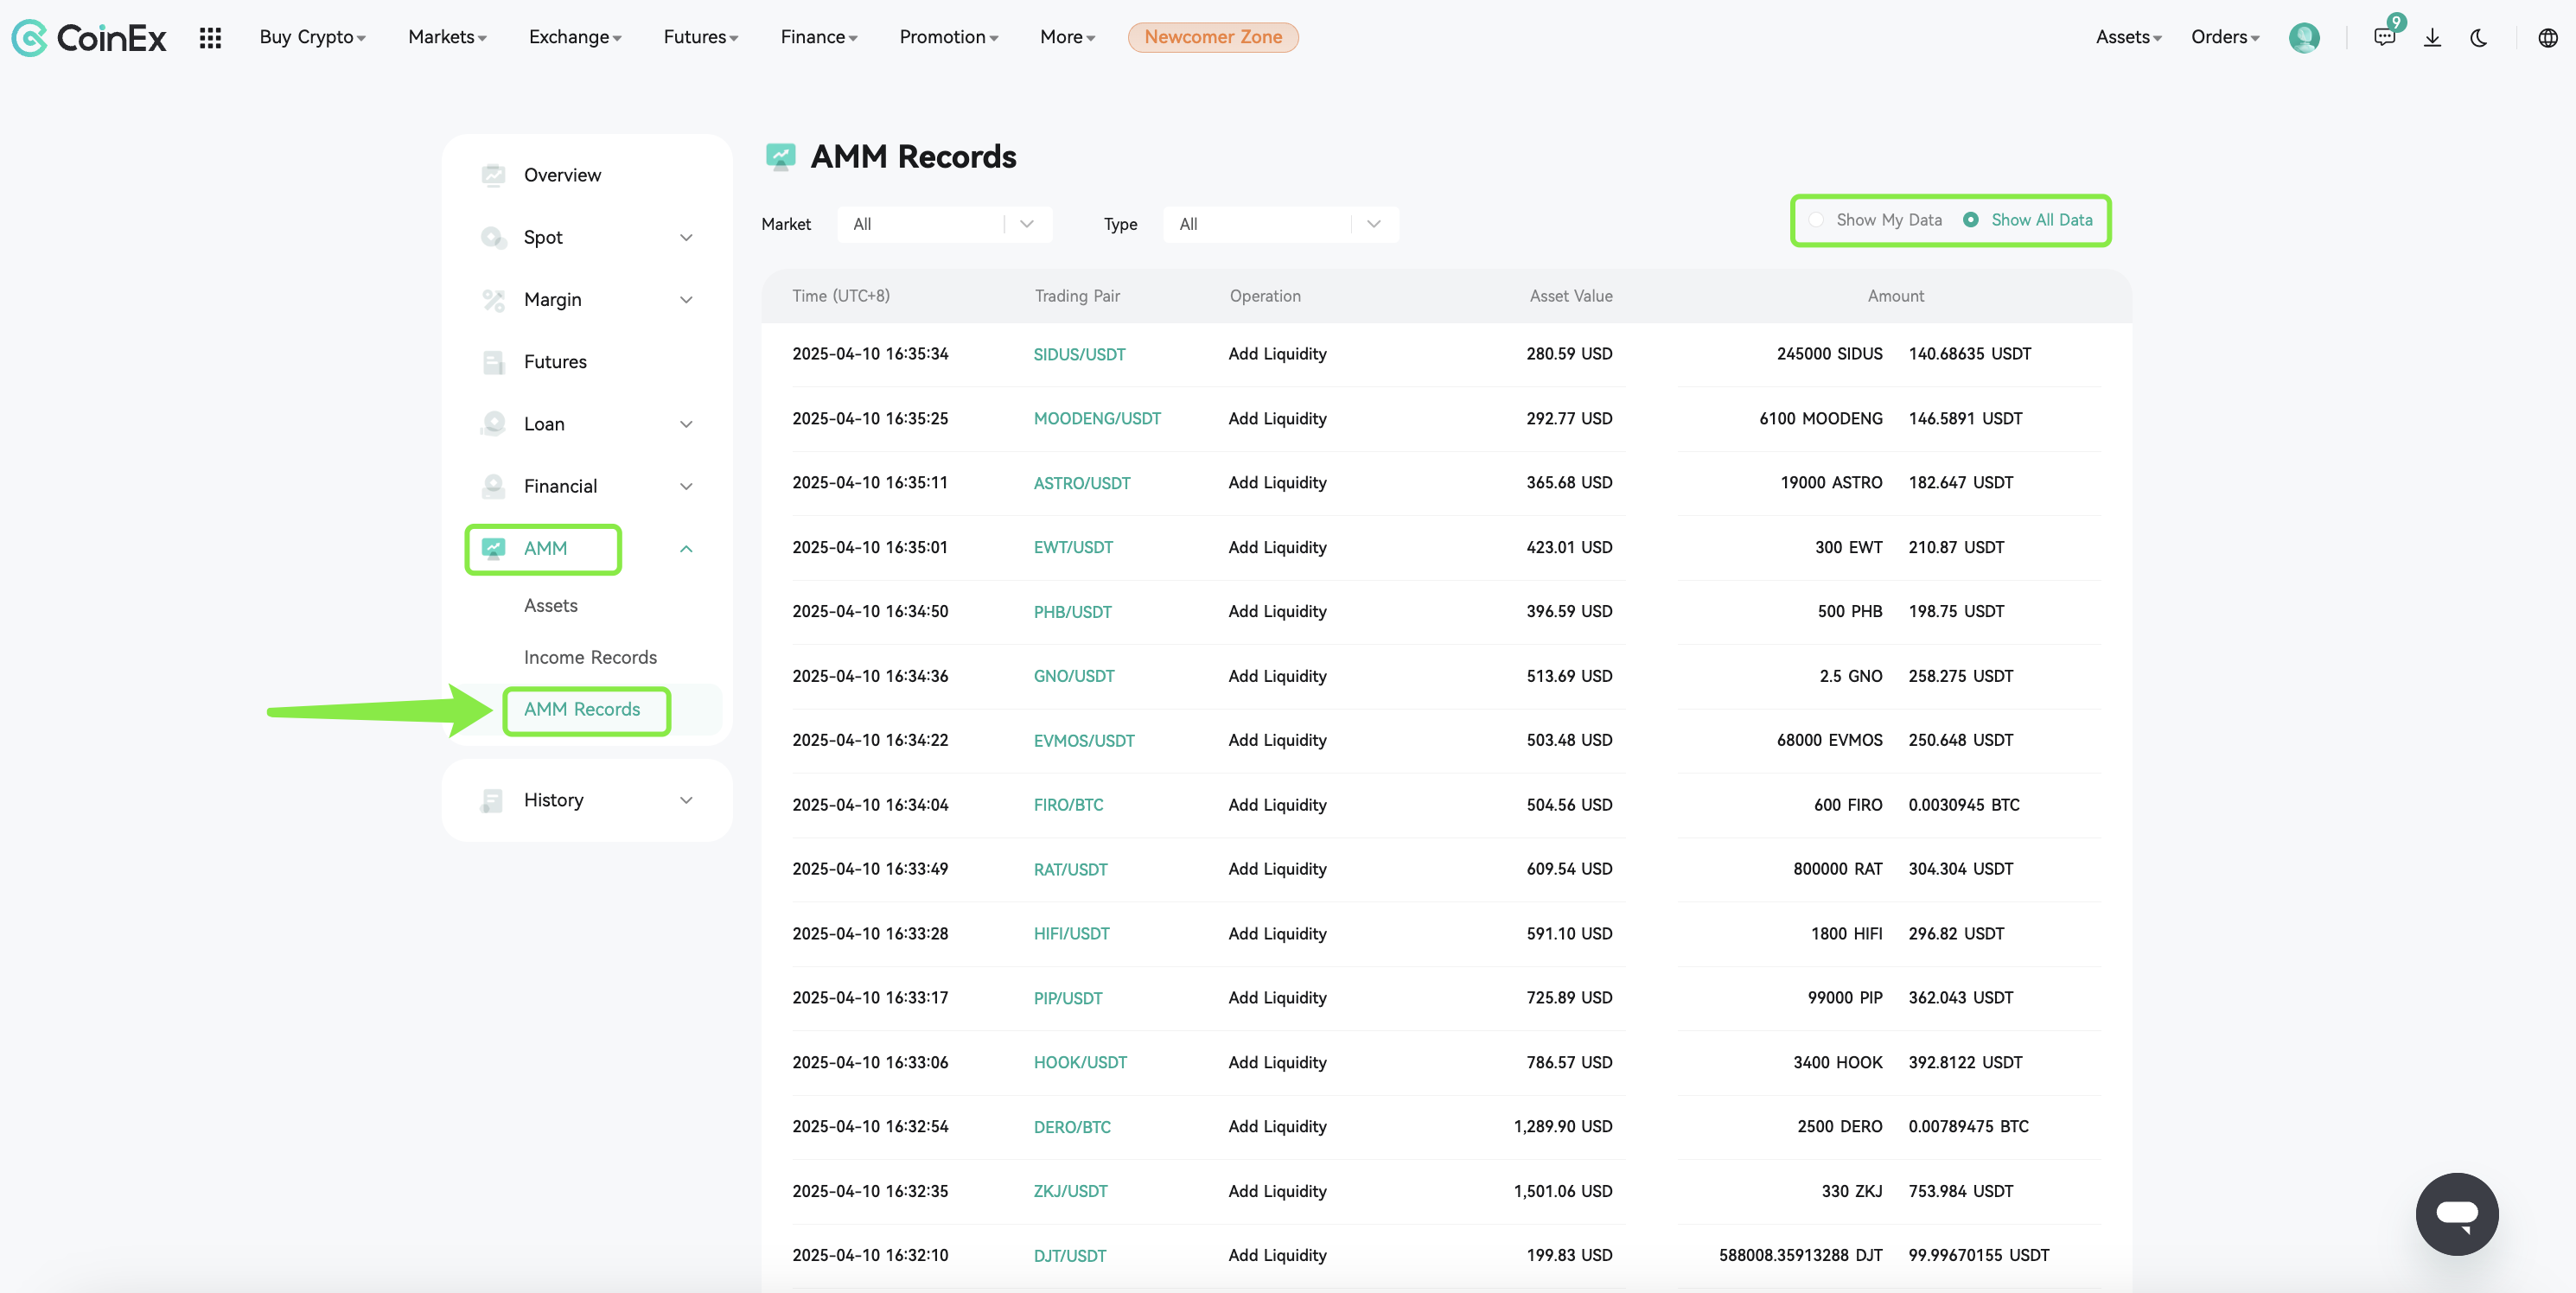
Task: Open Income Records in sidebar
Action: coord(590,657)
